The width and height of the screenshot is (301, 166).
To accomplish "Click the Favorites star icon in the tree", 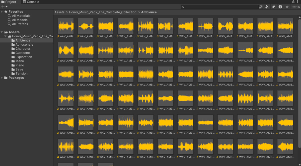I will pyautogui.click(x=6, y=12).
